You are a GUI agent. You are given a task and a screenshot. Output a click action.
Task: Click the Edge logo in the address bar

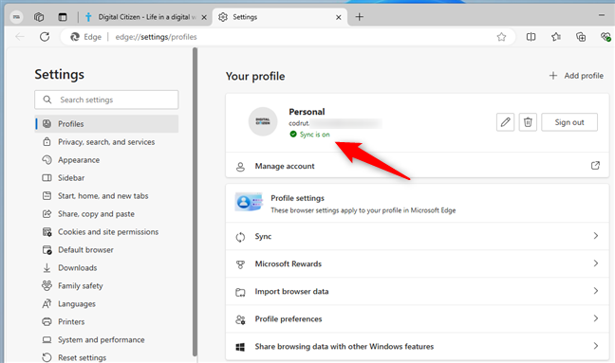click(x=75, y=37)
